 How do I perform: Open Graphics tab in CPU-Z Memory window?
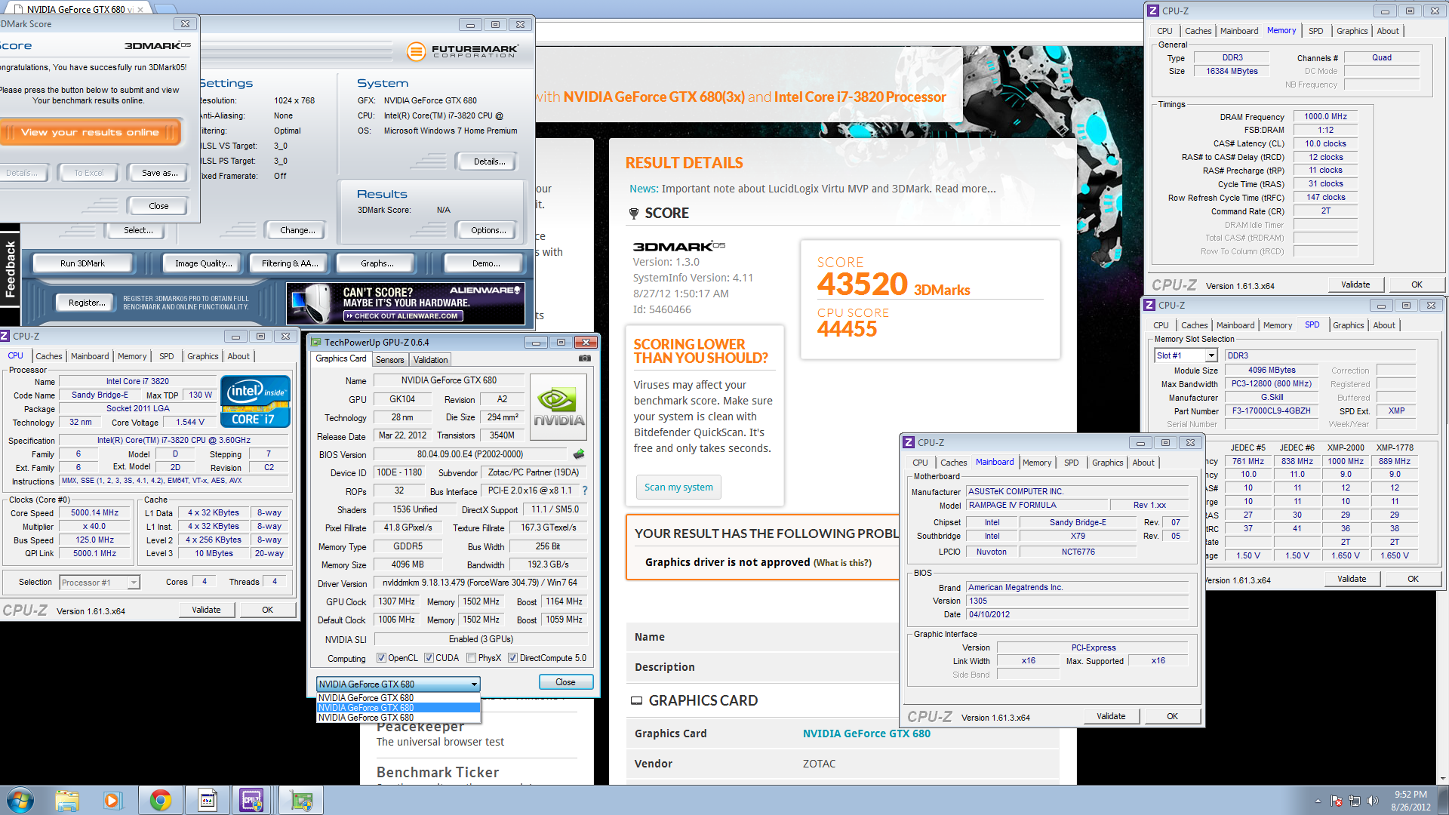[1352, 31]
